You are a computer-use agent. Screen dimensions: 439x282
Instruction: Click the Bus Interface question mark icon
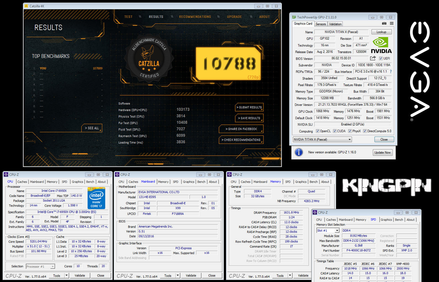click(x=391, y=71)
